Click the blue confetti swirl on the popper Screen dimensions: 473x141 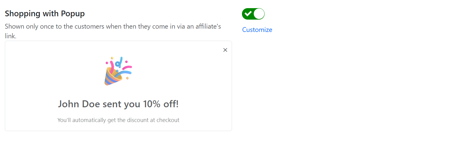(x=124, y=73)
